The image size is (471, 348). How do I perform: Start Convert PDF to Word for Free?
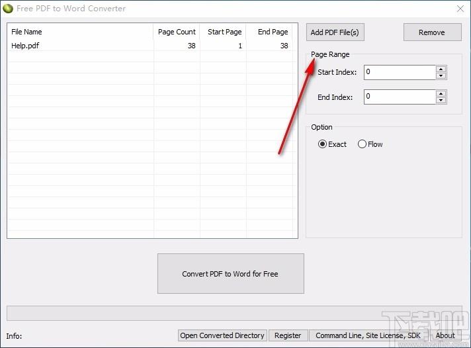230,273
